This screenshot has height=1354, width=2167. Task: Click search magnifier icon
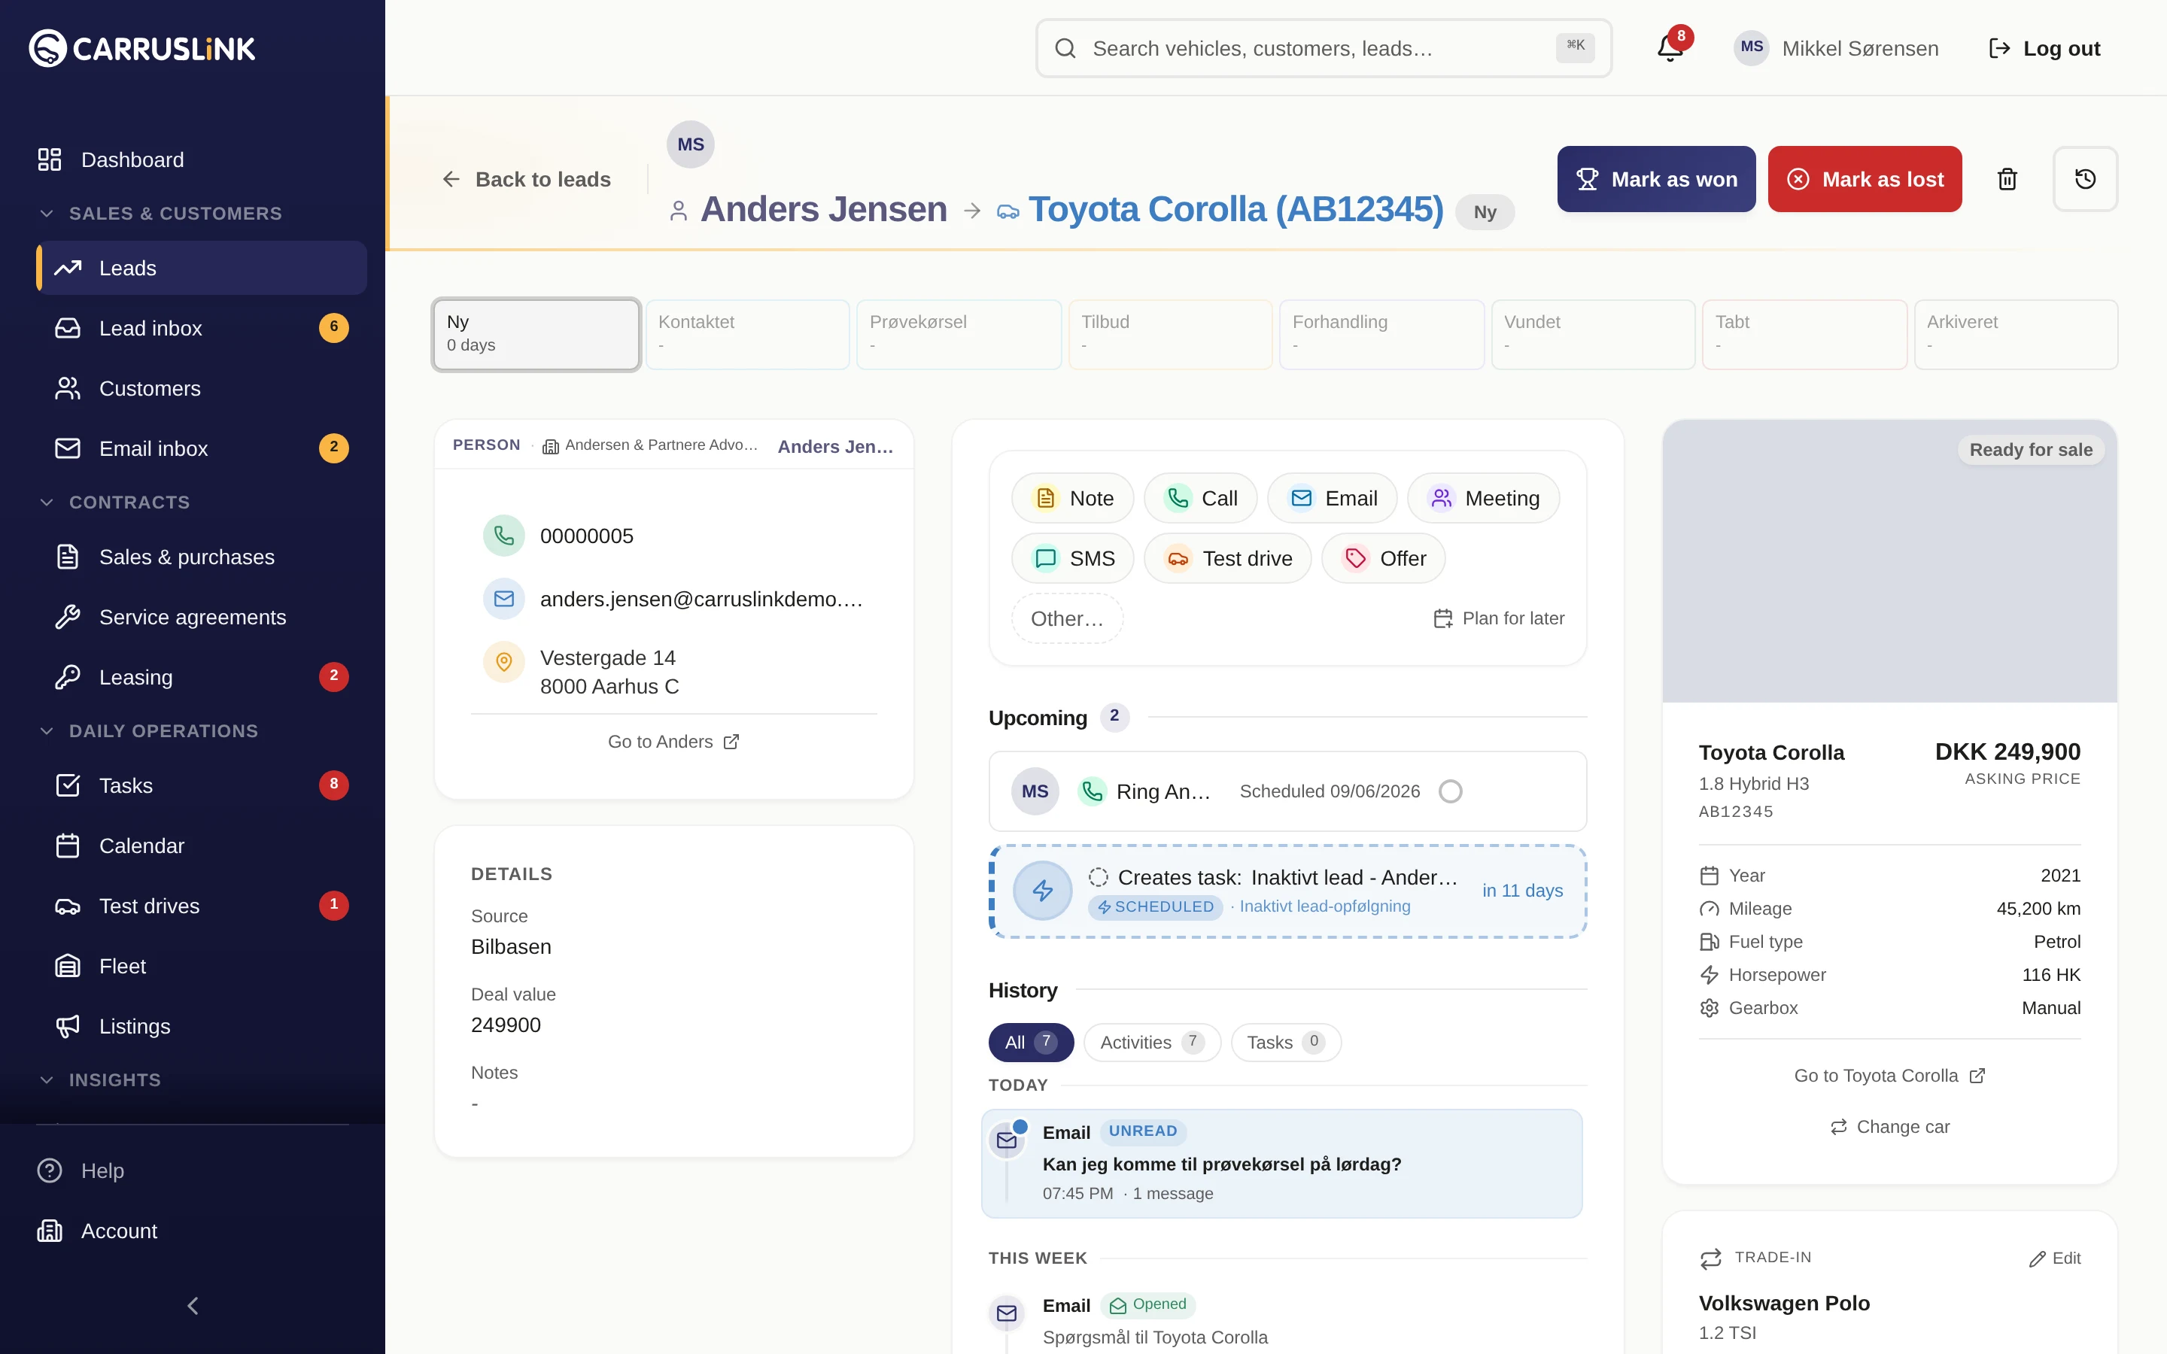click(x=1065, y=48)
